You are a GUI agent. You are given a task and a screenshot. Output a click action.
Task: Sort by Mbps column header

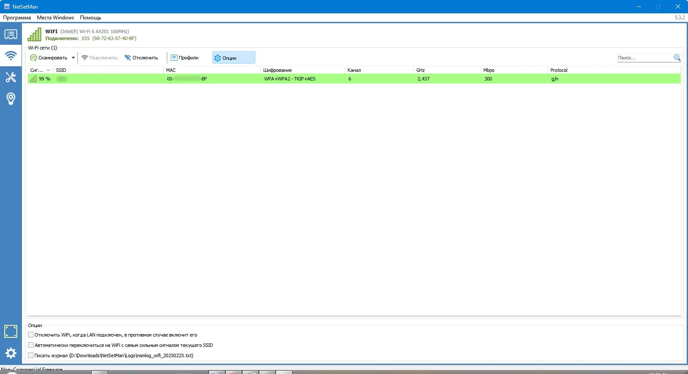point(514,70)
